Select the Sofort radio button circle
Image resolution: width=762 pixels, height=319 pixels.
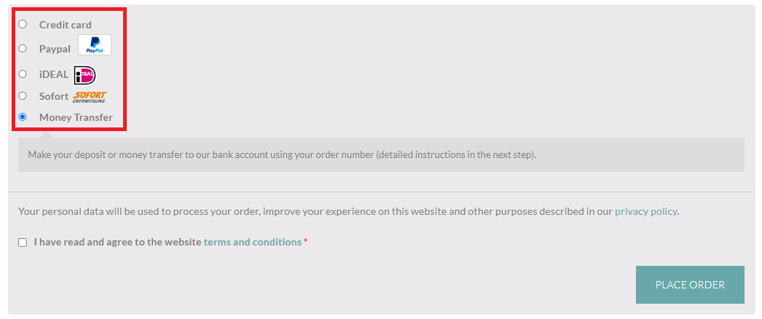[23, 95]
